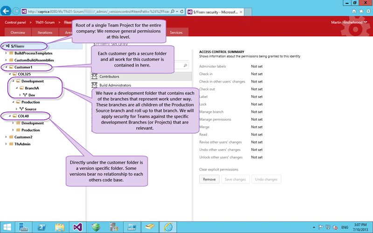Switch to the Overview tab
373x233 pixels.
[18, 32]
